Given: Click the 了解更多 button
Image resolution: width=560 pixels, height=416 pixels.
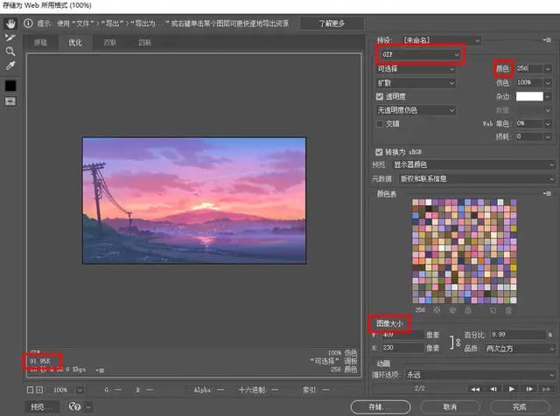Looking at the screenshot, I should [x=332, y=24].
